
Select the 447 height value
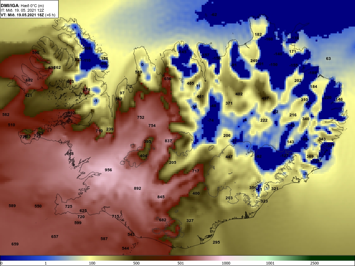[x=229, y=157]
